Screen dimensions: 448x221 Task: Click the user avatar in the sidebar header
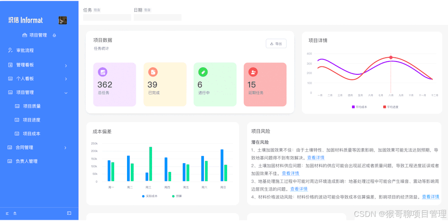(x=63, y=20)
